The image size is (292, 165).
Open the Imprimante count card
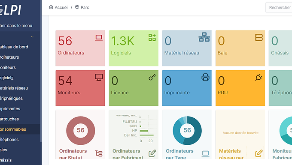tap(187, 88)
